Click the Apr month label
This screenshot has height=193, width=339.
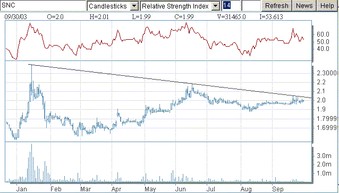[116, 189]
